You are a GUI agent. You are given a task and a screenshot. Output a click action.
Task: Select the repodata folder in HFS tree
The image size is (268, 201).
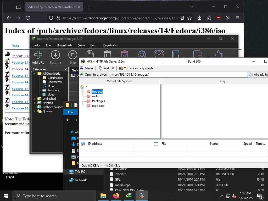click(98, 106)
